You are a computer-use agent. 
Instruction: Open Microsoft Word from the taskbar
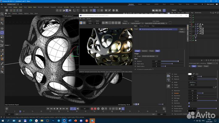70,121
